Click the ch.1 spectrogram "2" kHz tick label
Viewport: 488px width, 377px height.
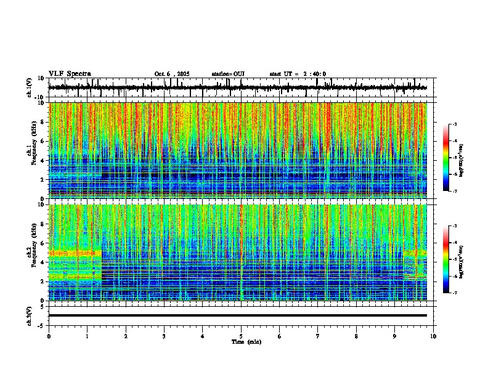coord(43,180)
